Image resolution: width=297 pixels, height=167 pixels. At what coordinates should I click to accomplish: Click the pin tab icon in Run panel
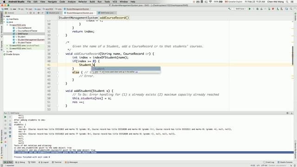coord(5,138)
